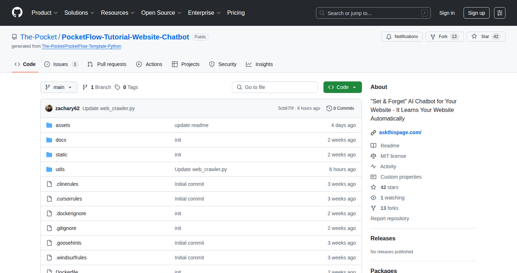Open the Pull requests tab
Image resolution: width=517 pixels, height=273 pixels.
(107, 64)
